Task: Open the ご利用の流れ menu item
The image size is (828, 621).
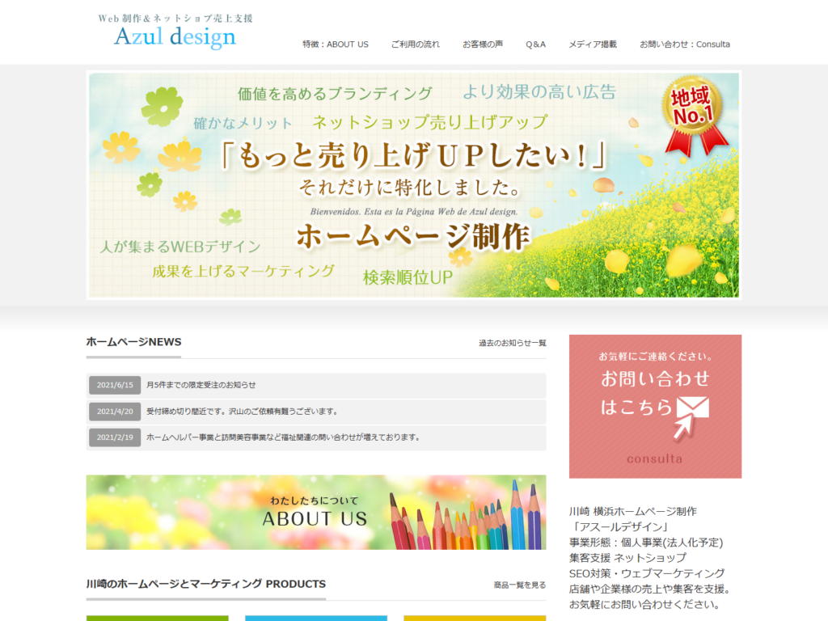Action: pos(415,44)
